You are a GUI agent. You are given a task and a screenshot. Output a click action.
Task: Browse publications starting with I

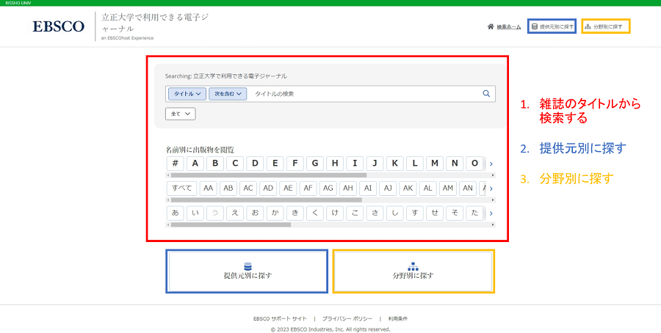pos(355,164)
